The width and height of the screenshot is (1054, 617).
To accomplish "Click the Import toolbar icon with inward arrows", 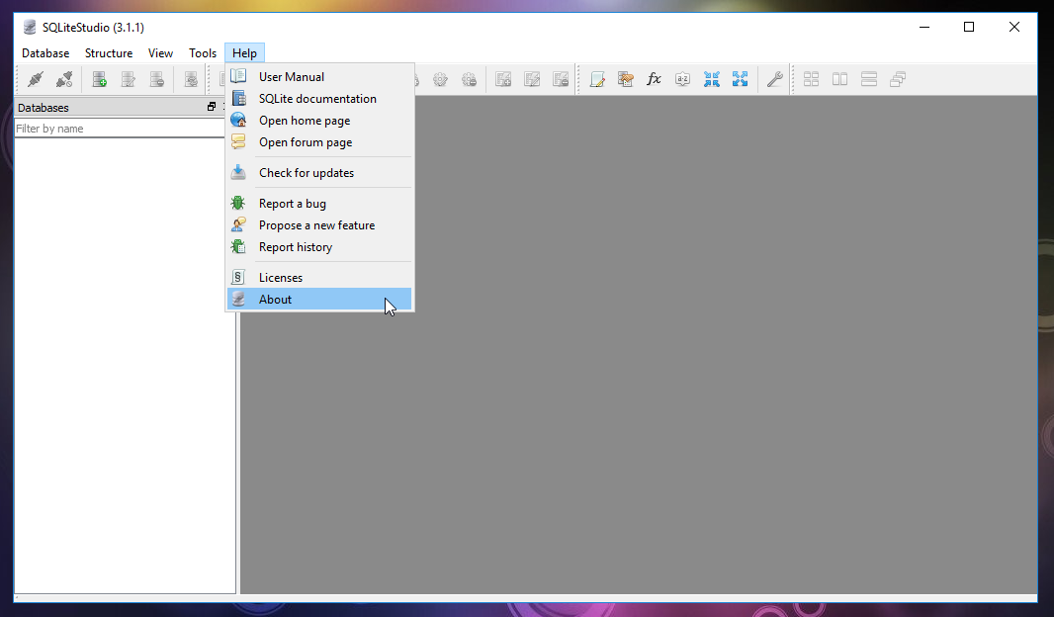I will click(x=712, y=79).
